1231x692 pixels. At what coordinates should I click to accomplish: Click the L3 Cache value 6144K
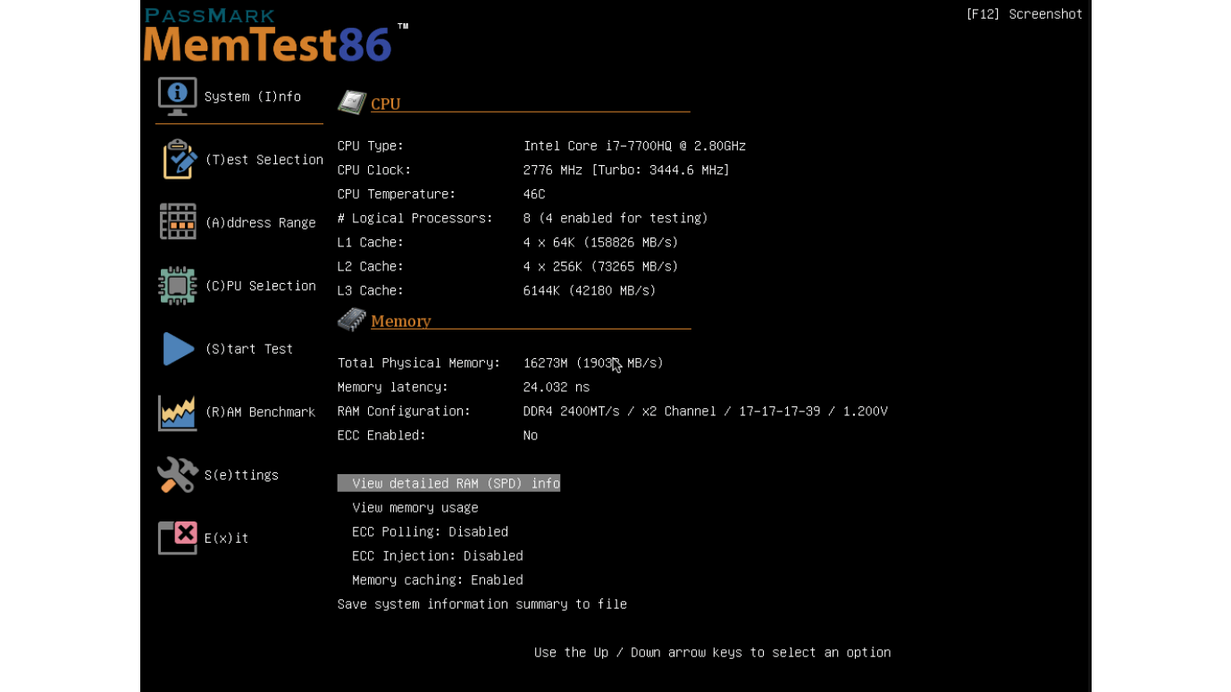(x=590, y=291)
